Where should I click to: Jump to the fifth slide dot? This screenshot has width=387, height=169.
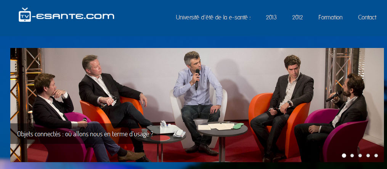(x=376, y=155)
